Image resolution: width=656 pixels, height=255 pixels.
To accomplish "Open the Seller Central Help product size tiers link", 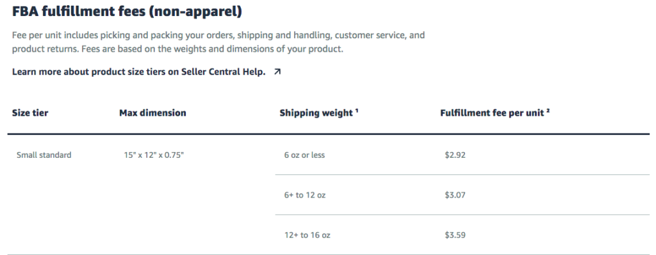I will [138, 72].
